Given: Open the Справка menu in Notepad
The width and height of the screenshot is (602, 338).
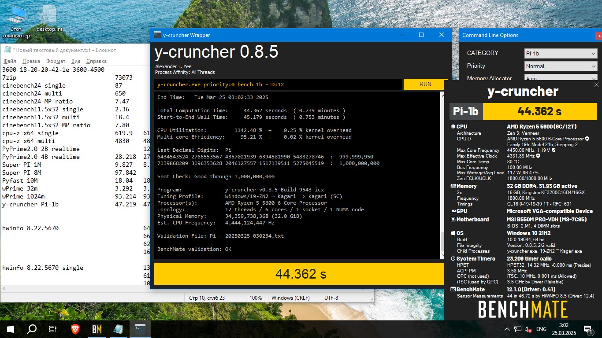Looking at the screenshot, I should pyautogui.click(x=97, y=61).
